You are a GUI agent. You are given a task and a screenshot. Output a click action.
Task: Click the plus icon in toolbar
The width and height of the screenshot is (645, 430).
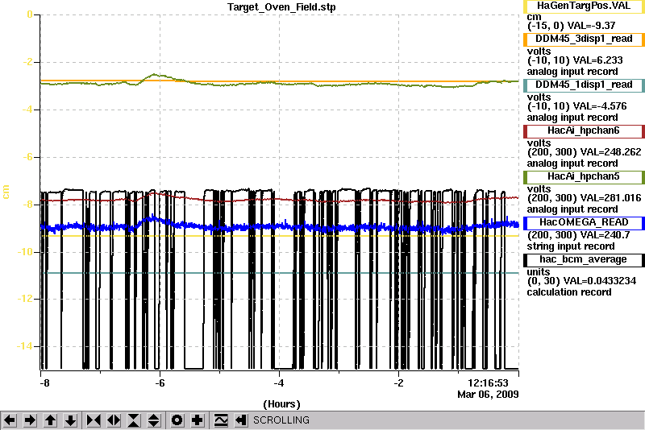click(x=197, y=420)
